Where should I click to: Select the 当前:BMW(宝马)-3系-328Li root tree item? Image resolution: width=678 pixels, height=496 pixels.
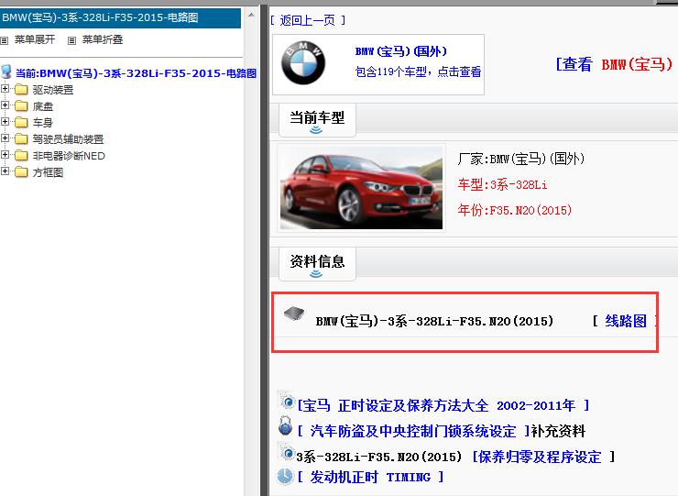[136, 73]
